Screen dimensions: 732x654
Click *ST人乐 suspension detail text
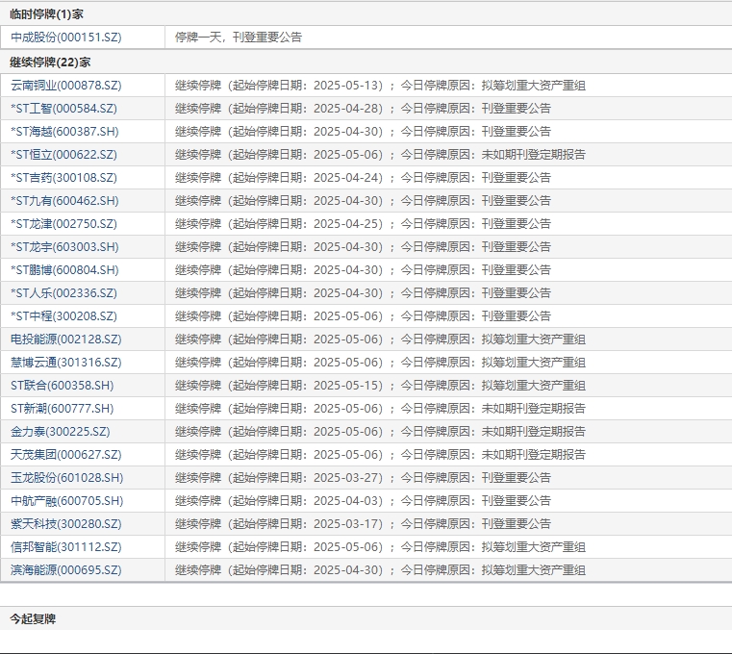pyautogui.click(x=364, y=293)
